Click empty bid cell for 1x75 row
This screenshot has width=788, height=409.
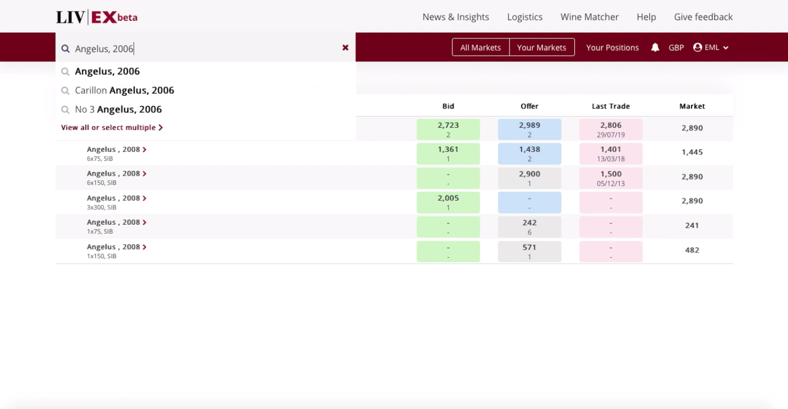tap(448, 227)
